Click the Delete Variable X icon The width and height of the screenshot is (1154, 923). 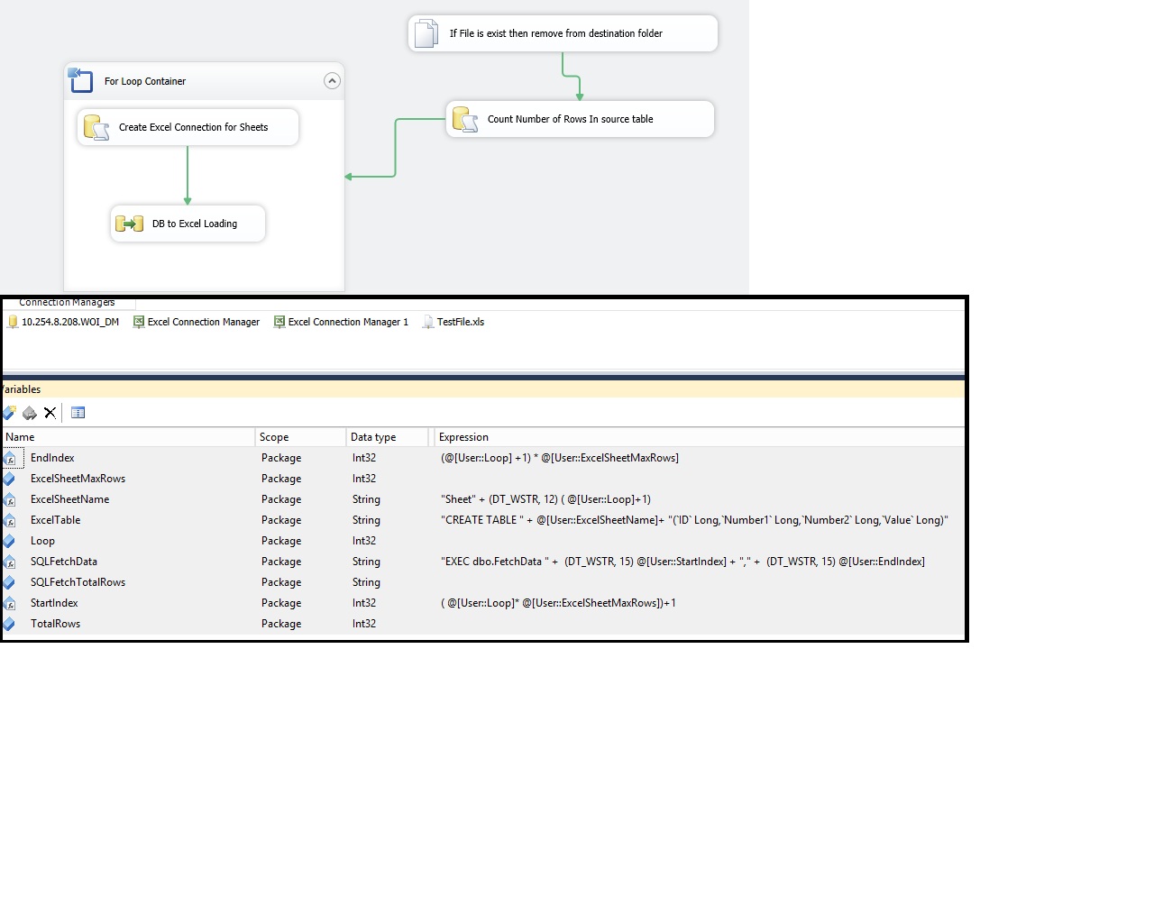[50, 413]
